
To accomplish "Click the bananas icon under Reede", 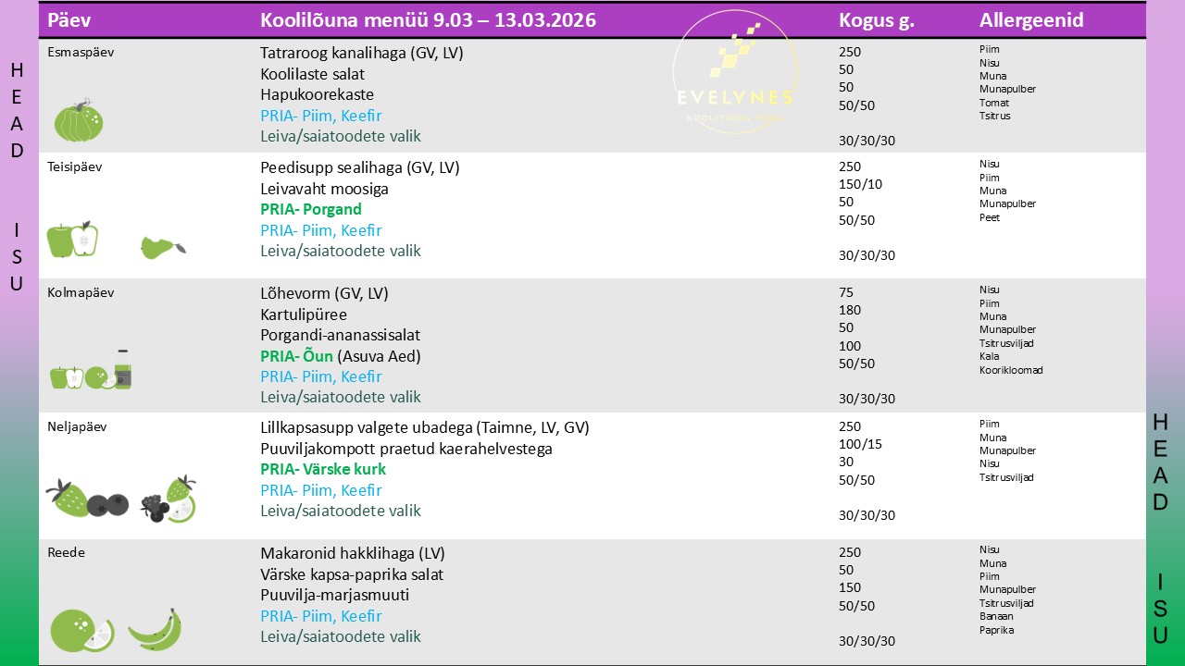I will pos(155,631).
